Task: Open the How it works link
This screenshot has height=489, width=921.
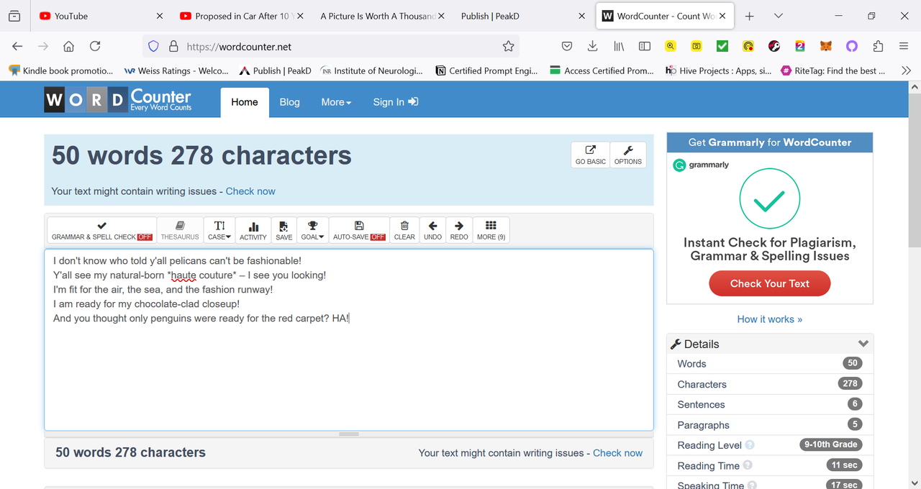Action: pos(769,319)
